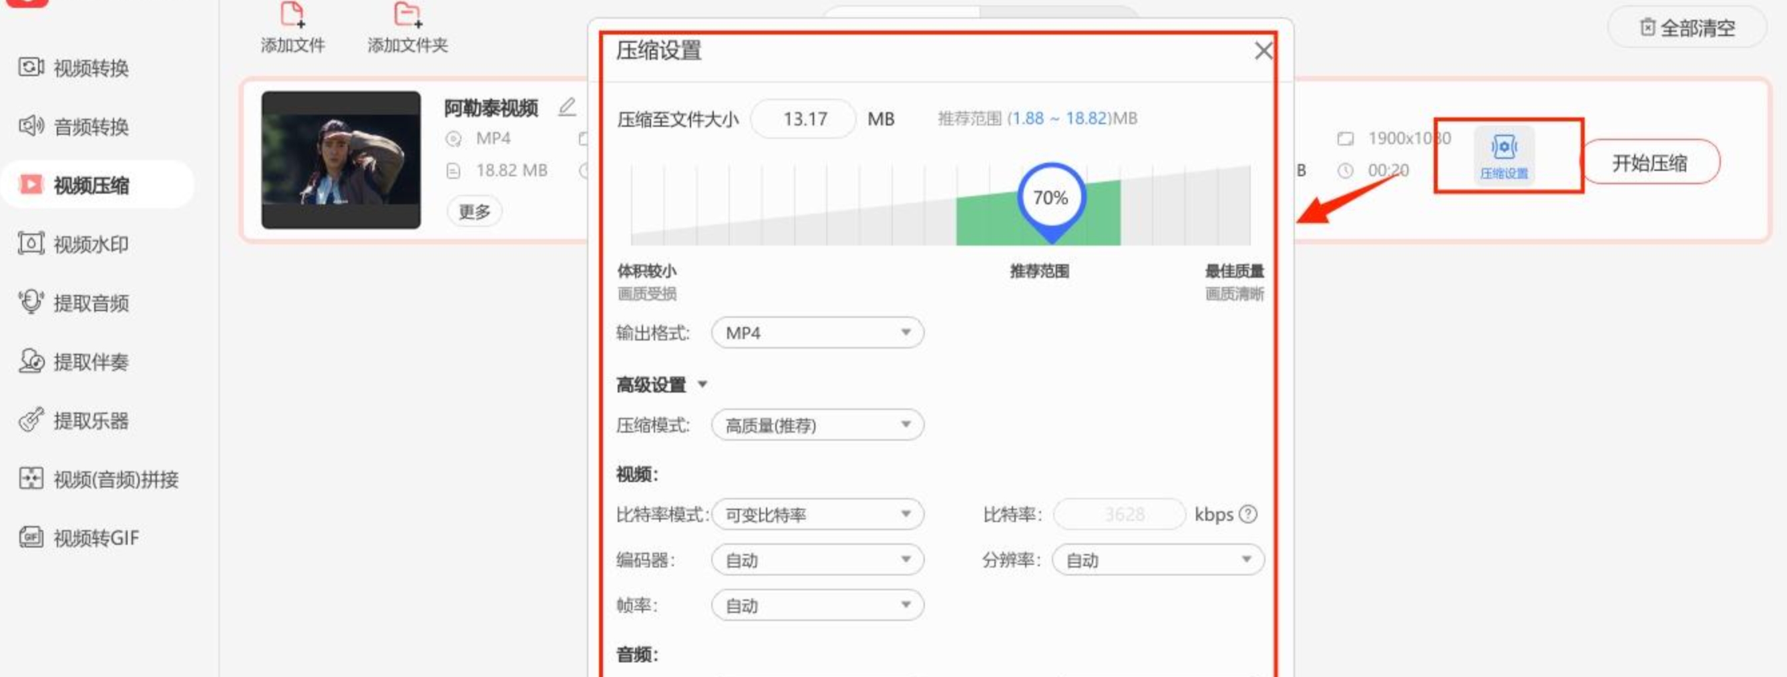Open the 比特率模式 dropdown
Viewport: 1787px width, 677px height.
[x=817, y=514]
